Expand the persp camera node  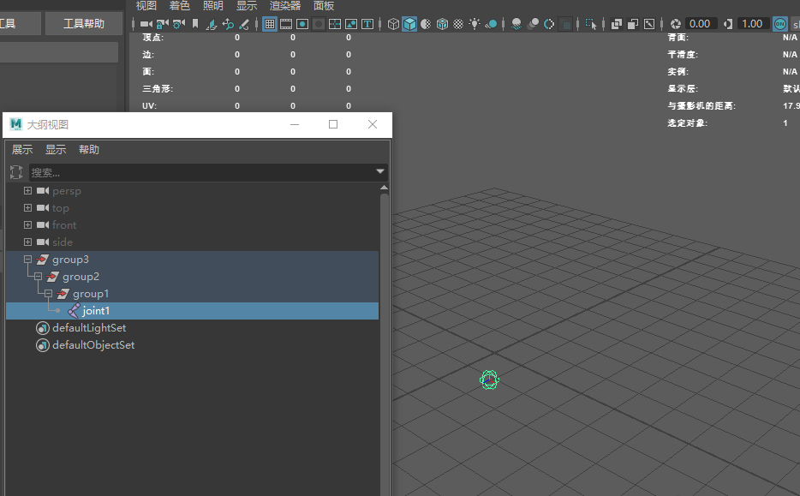(x=27, y=191)
